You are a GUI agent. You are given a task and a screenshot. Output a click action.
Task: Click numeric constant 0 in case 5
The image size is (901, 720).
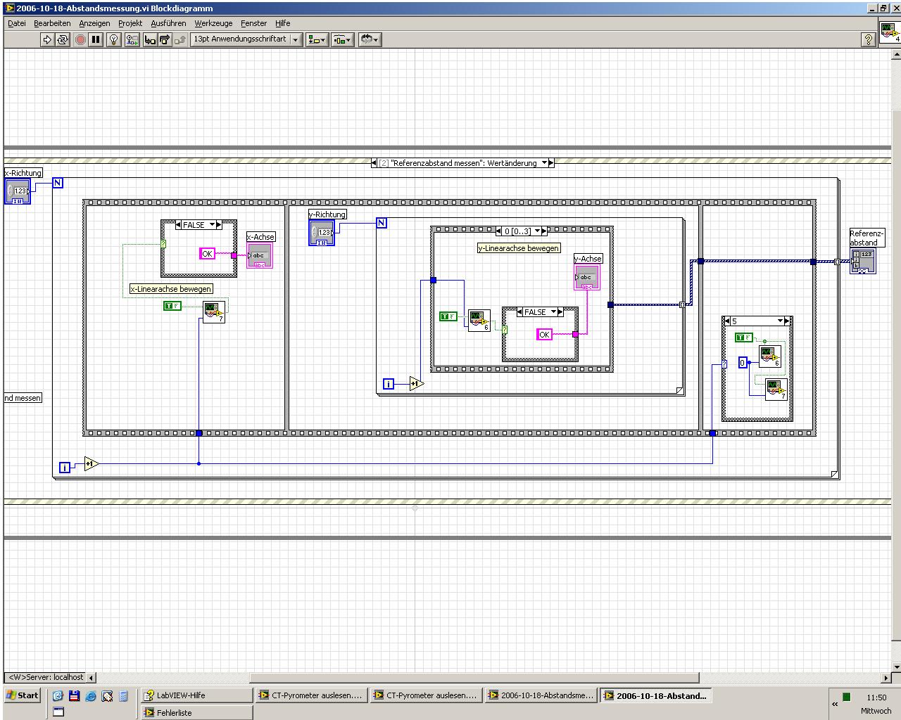point(742,363)
